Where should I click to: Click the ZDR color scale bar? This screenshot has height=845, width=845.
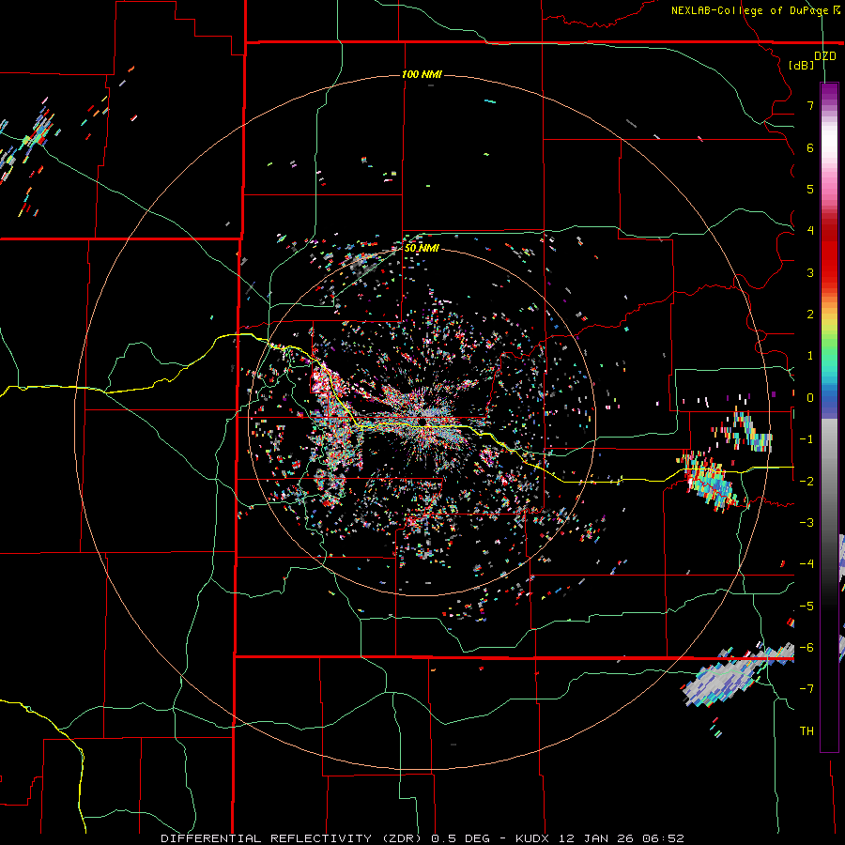pos(829,417)
